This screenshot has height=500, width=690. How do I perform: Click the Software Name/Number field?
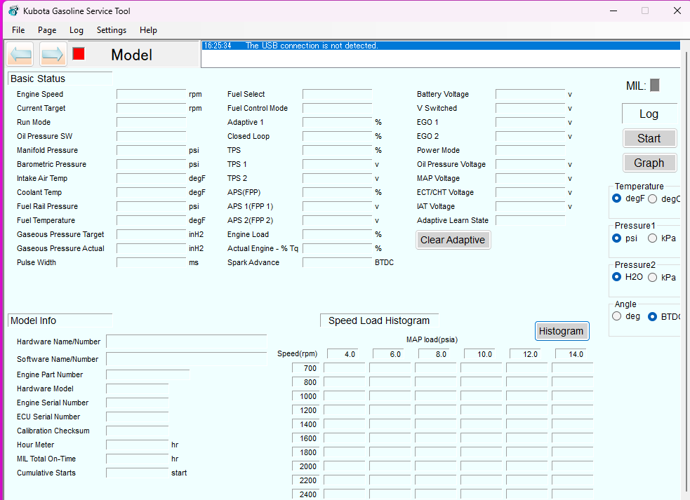coord(187,359)
